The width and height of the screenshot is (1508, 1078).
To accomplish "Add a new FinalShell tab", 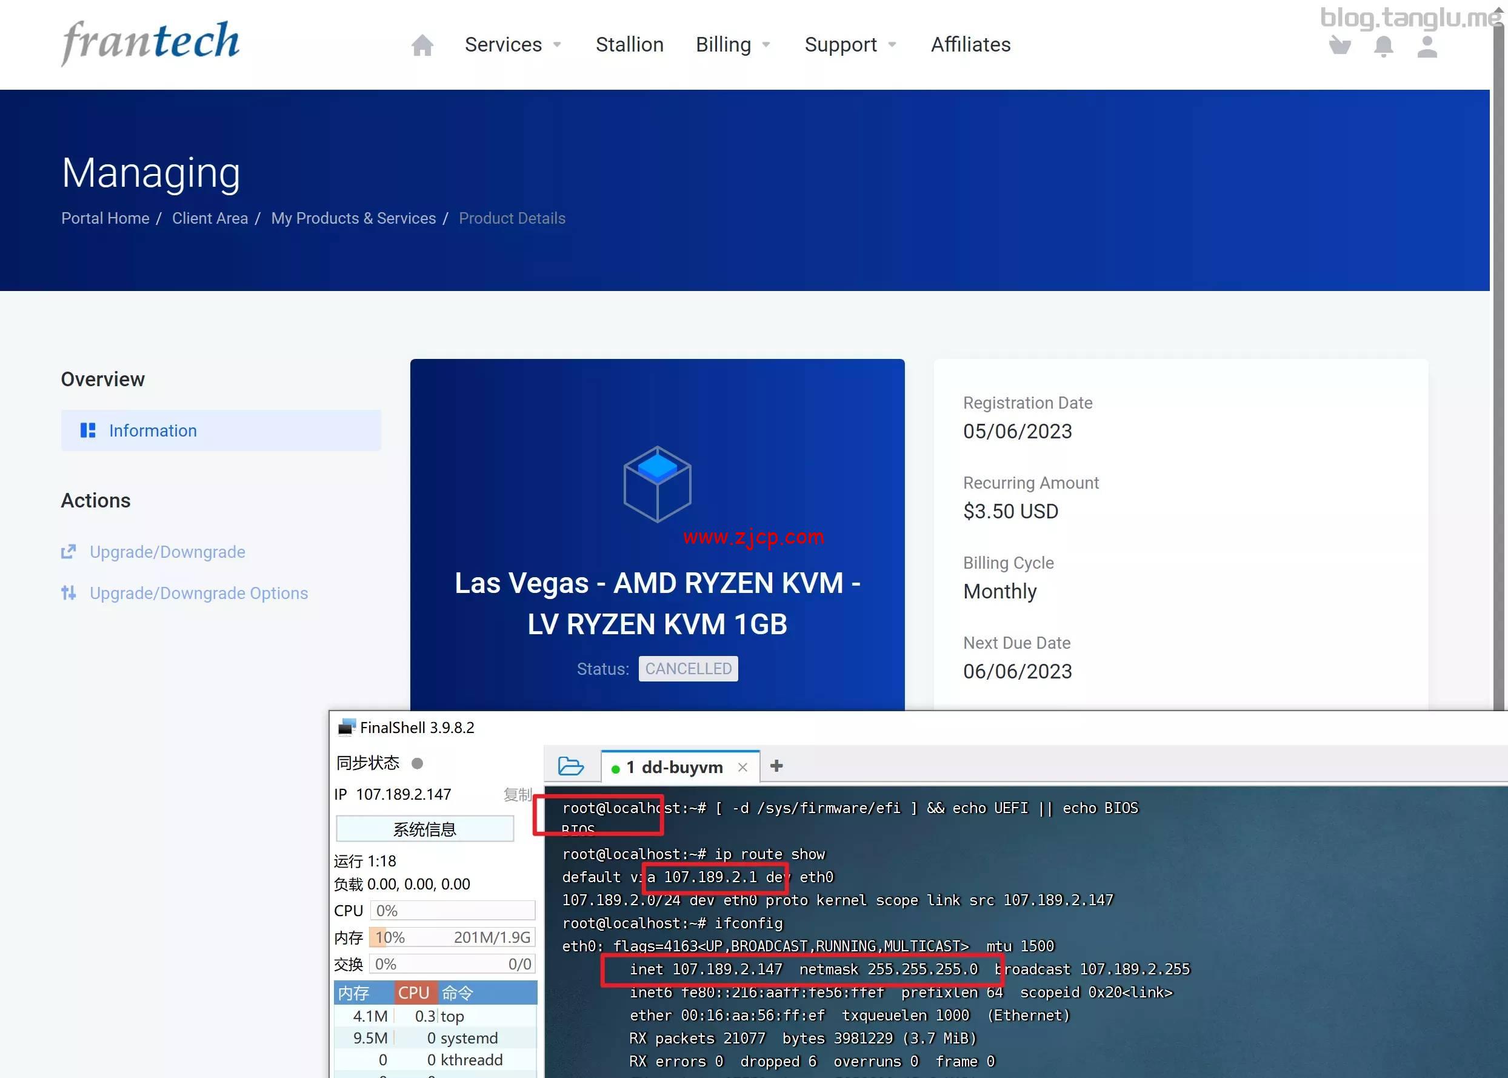I will pyautogui.click(x=776, y=766).
